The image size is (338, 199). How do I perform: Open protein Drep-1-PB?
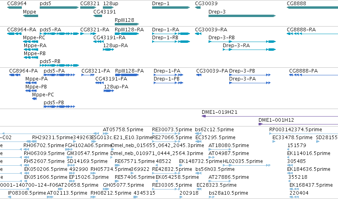tap(168, 83)
